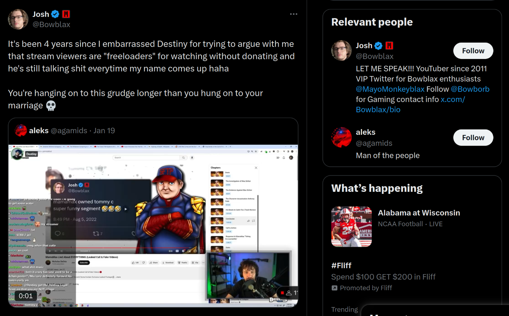Click the "What's happening" heading
509x316 pixels.
coord(377,188)
